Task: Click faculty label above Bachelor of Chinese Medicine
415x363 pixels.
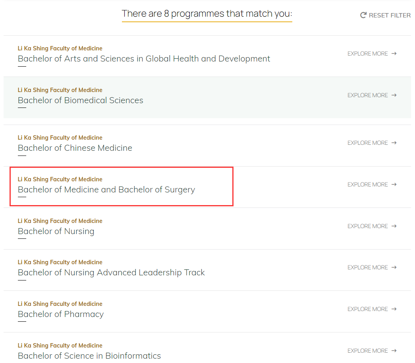Action: (60, 138)
